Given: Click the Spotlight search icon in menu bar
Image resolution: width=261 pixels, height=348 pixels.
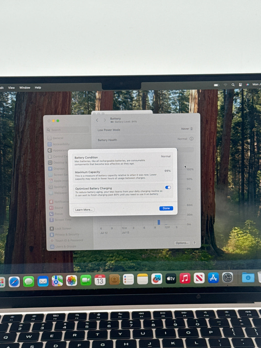Looking at the screenshot, I should pyautogui.click(x=233, y=85).
